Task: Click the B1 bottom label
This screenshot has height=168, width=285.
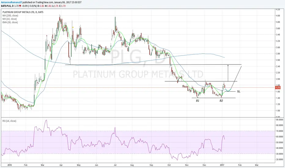Action: coord(198,100)
